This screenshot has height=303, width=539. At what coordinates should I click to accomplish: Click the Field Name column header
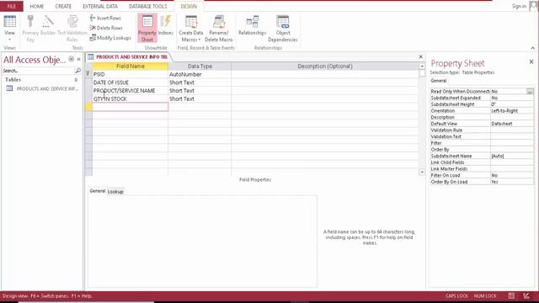click(x=131, y=66)
